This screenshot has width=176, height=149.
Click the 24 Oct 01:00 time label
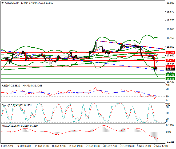[93, 146]
